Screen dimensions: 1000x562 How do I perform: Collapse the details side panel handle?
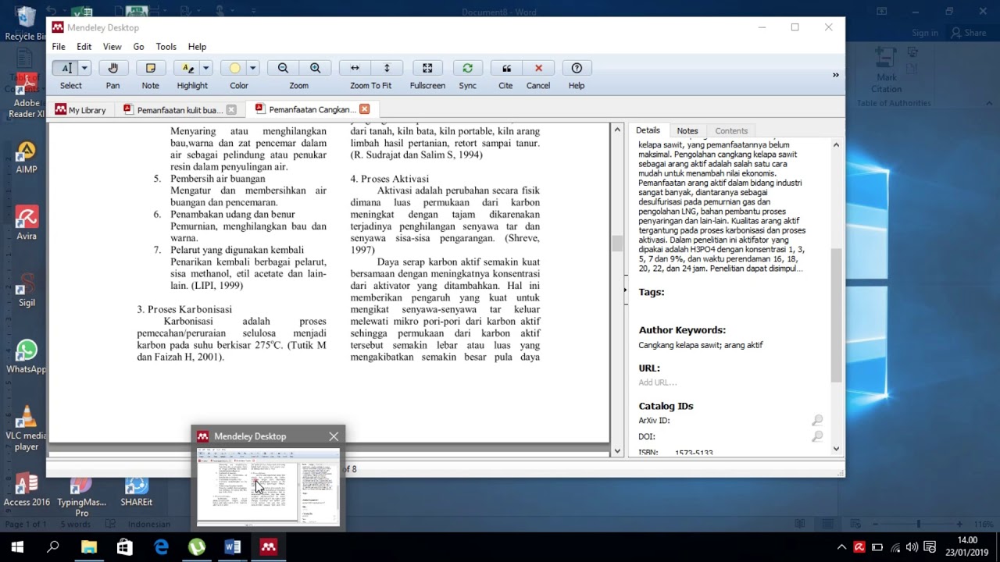point(625,290)
